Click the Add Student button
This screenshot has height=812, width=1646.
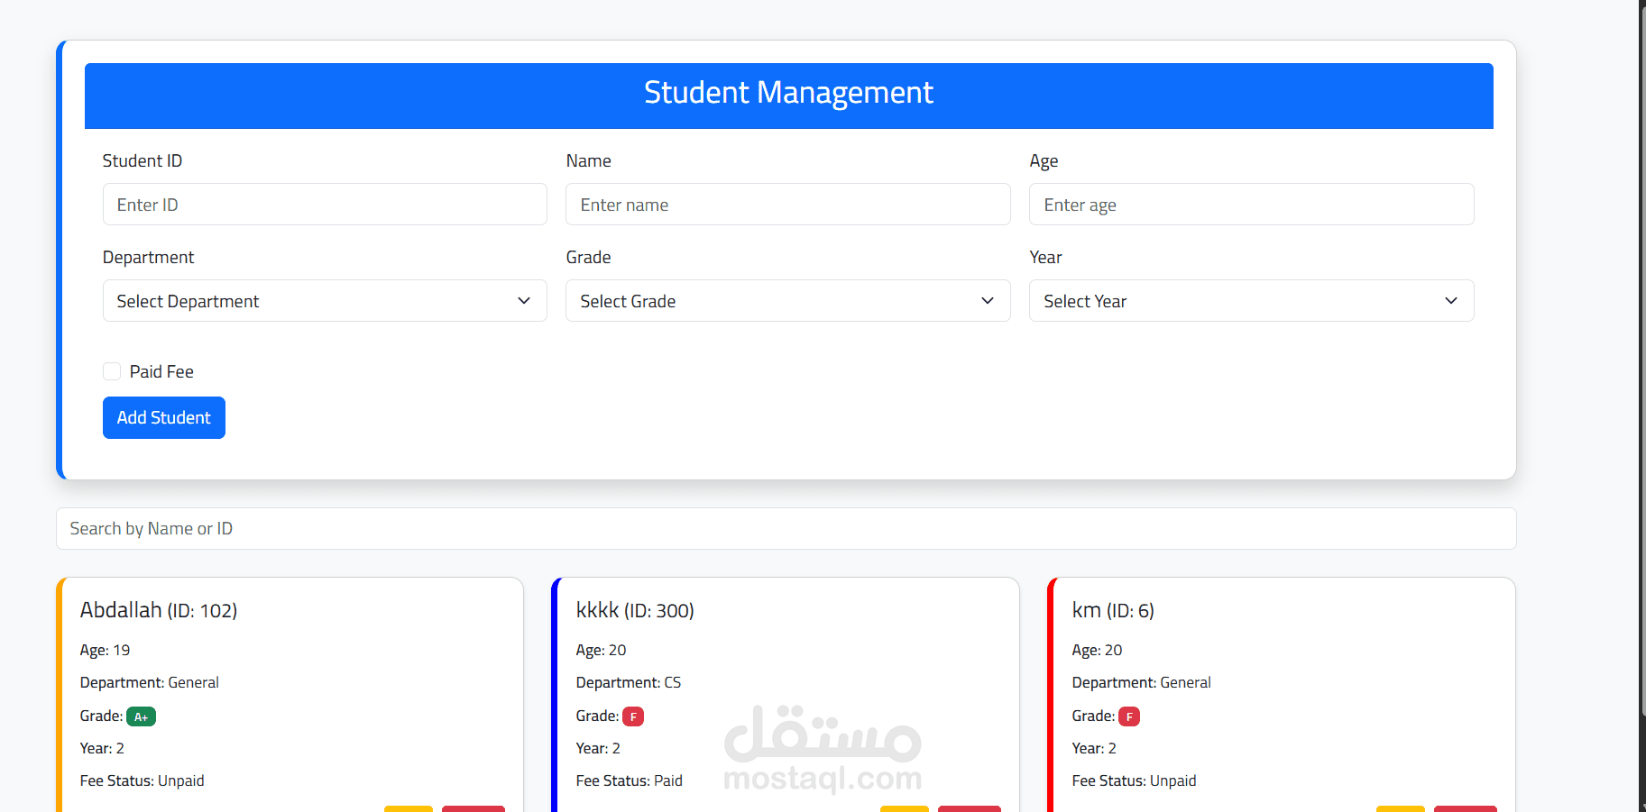tap(164, 418)
